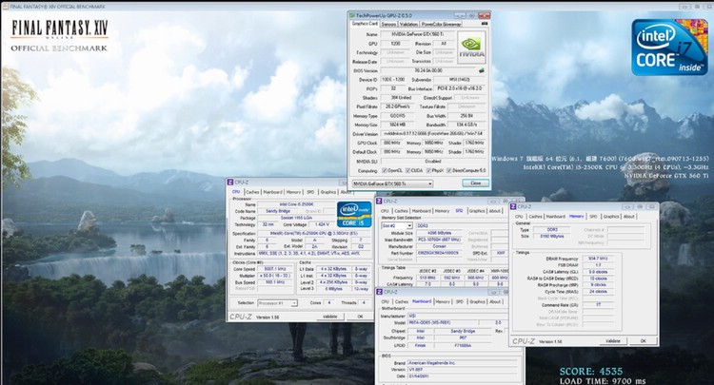The image size is (714, 385).
Task: Click the BIOS save chip icon in GPU-Z
Action: (x=482, y=70)
